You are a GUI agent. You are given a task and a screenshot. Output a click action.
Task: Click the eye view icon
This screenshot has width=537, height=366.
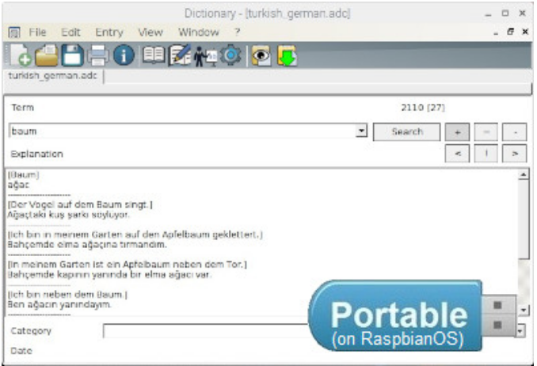click(x=261, y=55)
